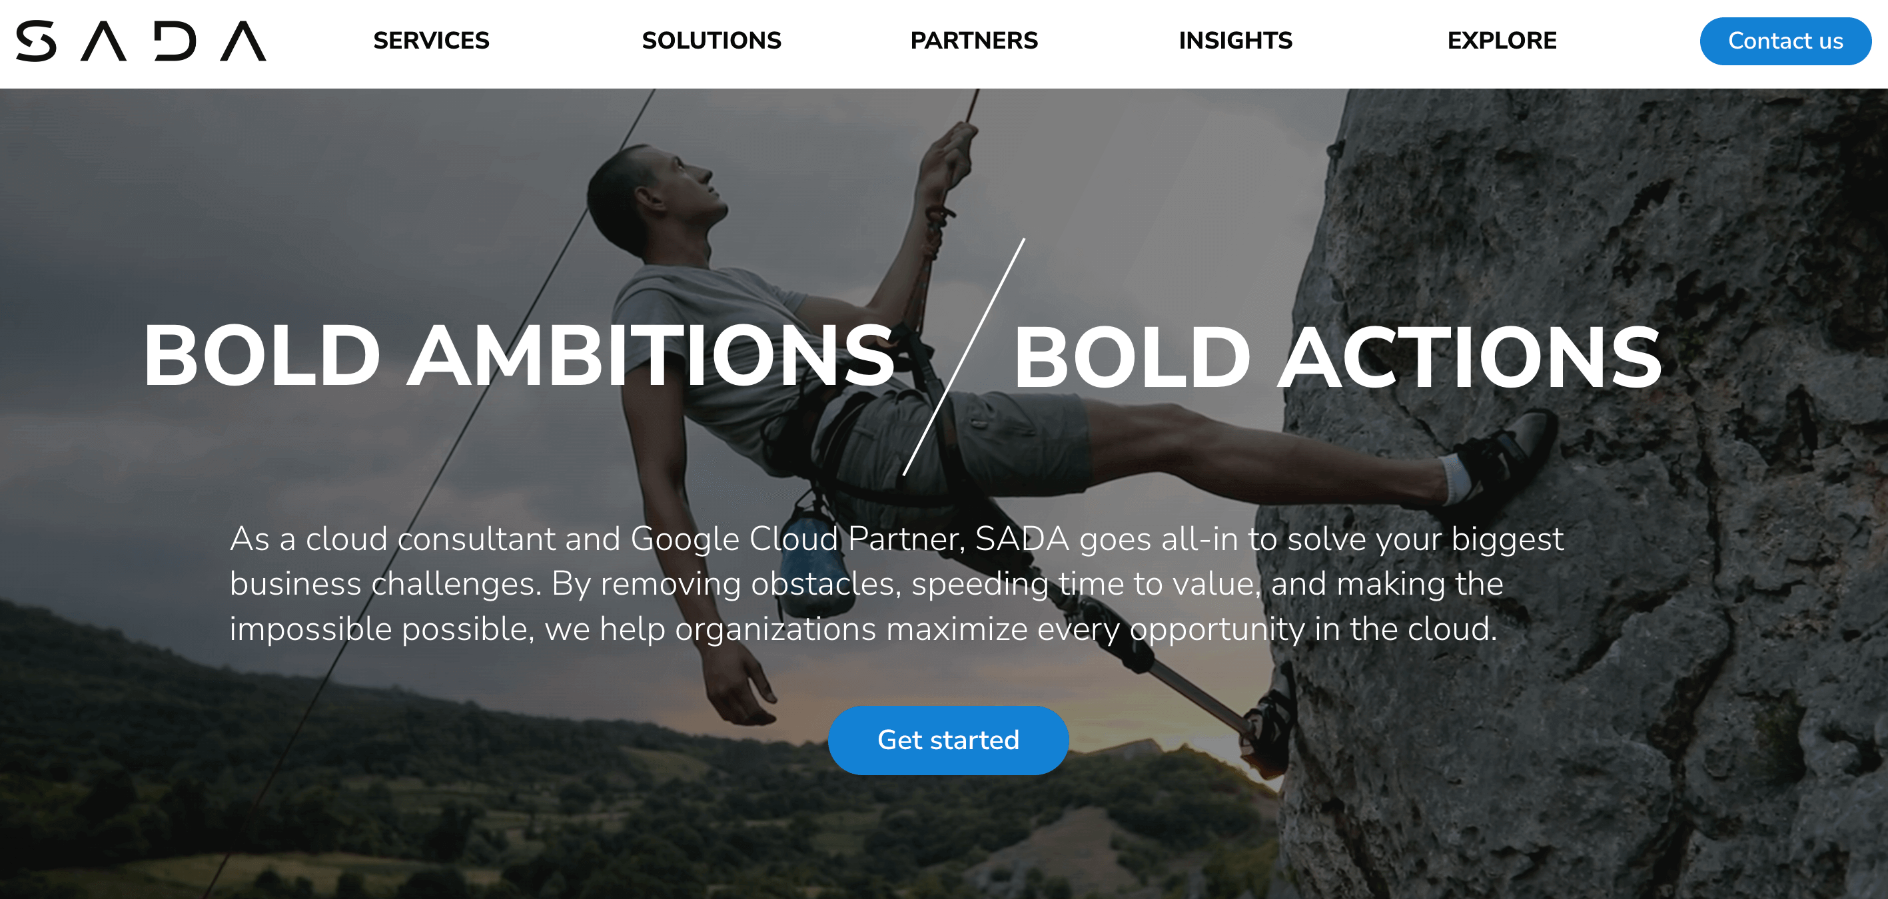
Task: Open the SOLUTIONS menu
Action: (x=711, y=41)
